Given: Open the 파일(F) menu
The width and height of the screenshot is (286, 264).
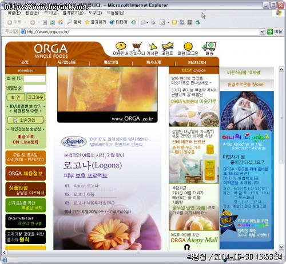Looking at the screenshot, I should click(14, 13).
